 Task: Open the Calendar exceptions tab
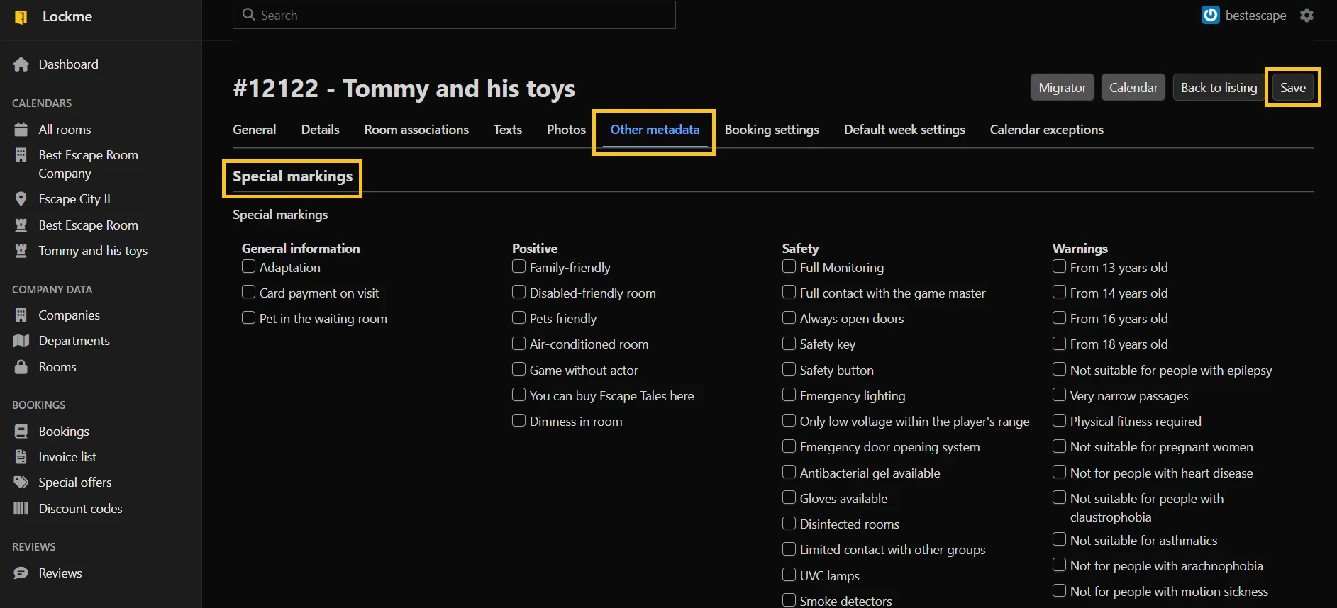pos(1046,130)
